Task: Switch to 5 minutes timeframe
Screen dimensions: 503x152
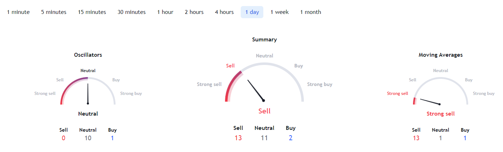Action: (54, 12)
